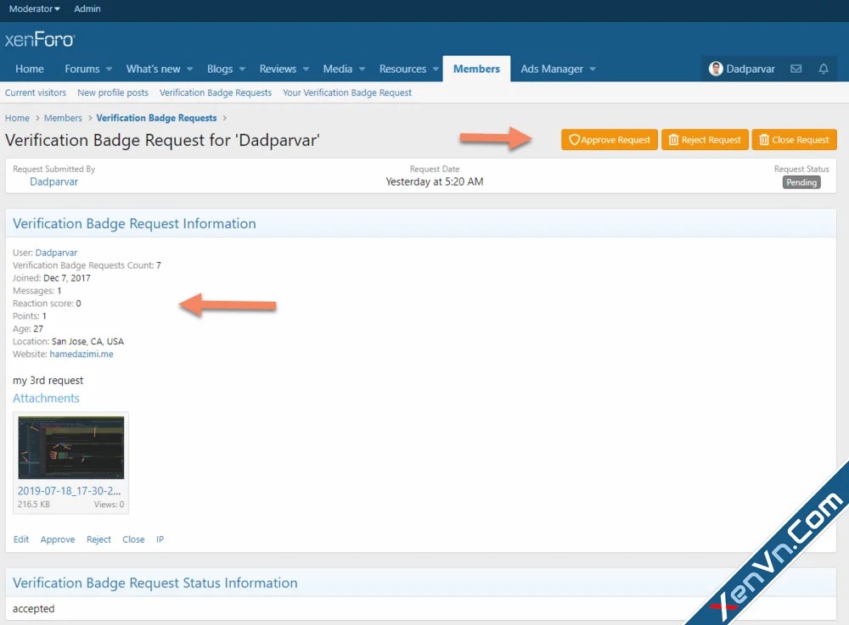Expand the Moderator dropdown

[x=34, y=8]
